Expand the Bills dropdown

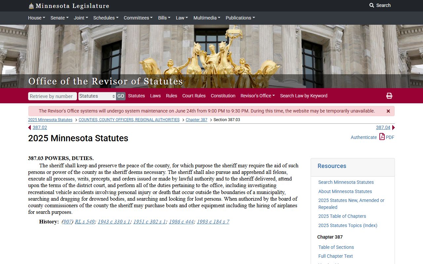[164, 18]
